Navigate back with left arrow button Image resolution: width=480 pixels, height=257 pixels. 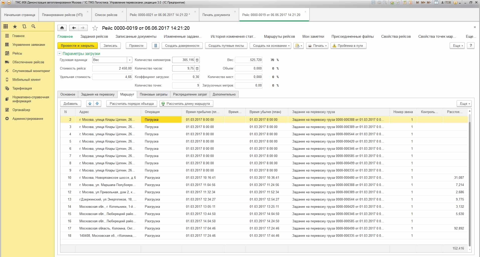[74, 28]
